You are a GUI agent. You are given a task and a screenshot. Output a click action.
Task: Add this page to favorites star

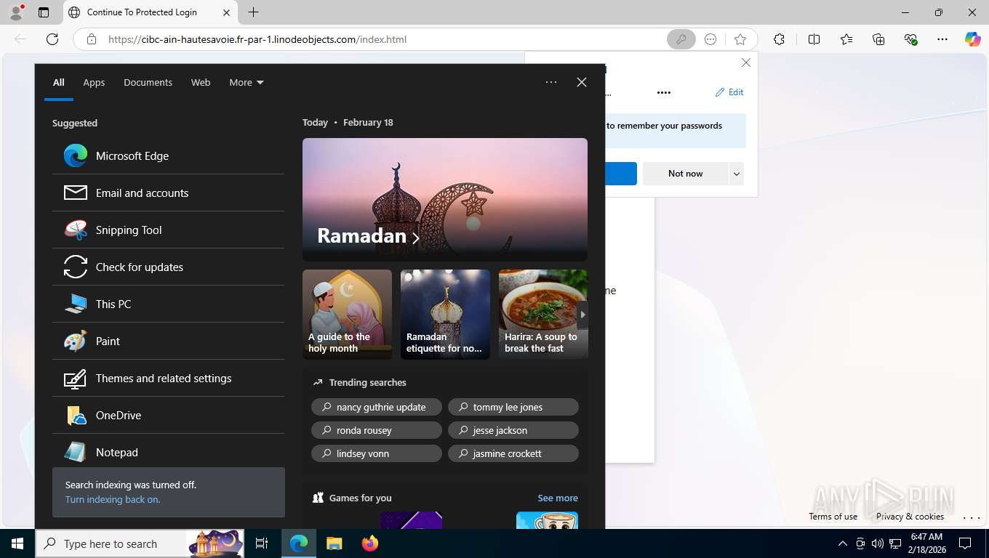[740, 39]
